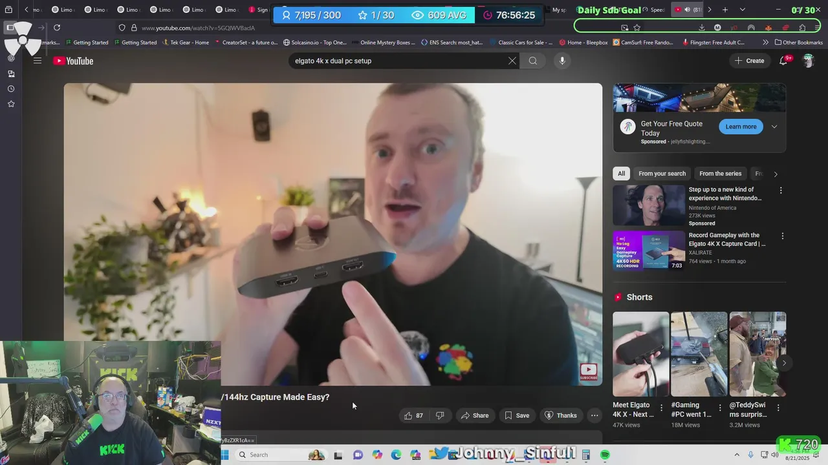
Task: Save the video to a playlist
Action: pyautogui.click(x=517, y=415)
